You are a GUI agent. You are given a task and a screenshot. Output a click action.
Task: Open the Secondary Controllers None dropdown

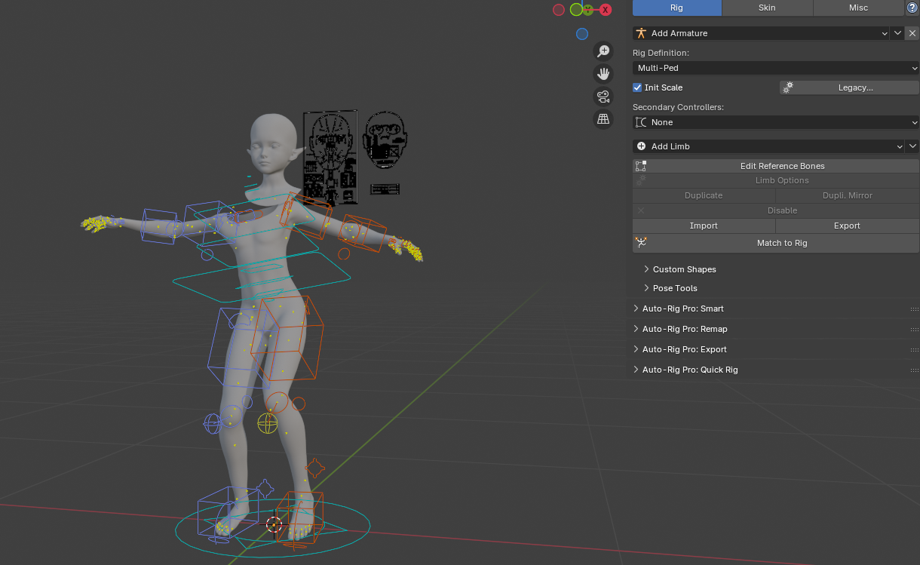[x=775, y=122]
